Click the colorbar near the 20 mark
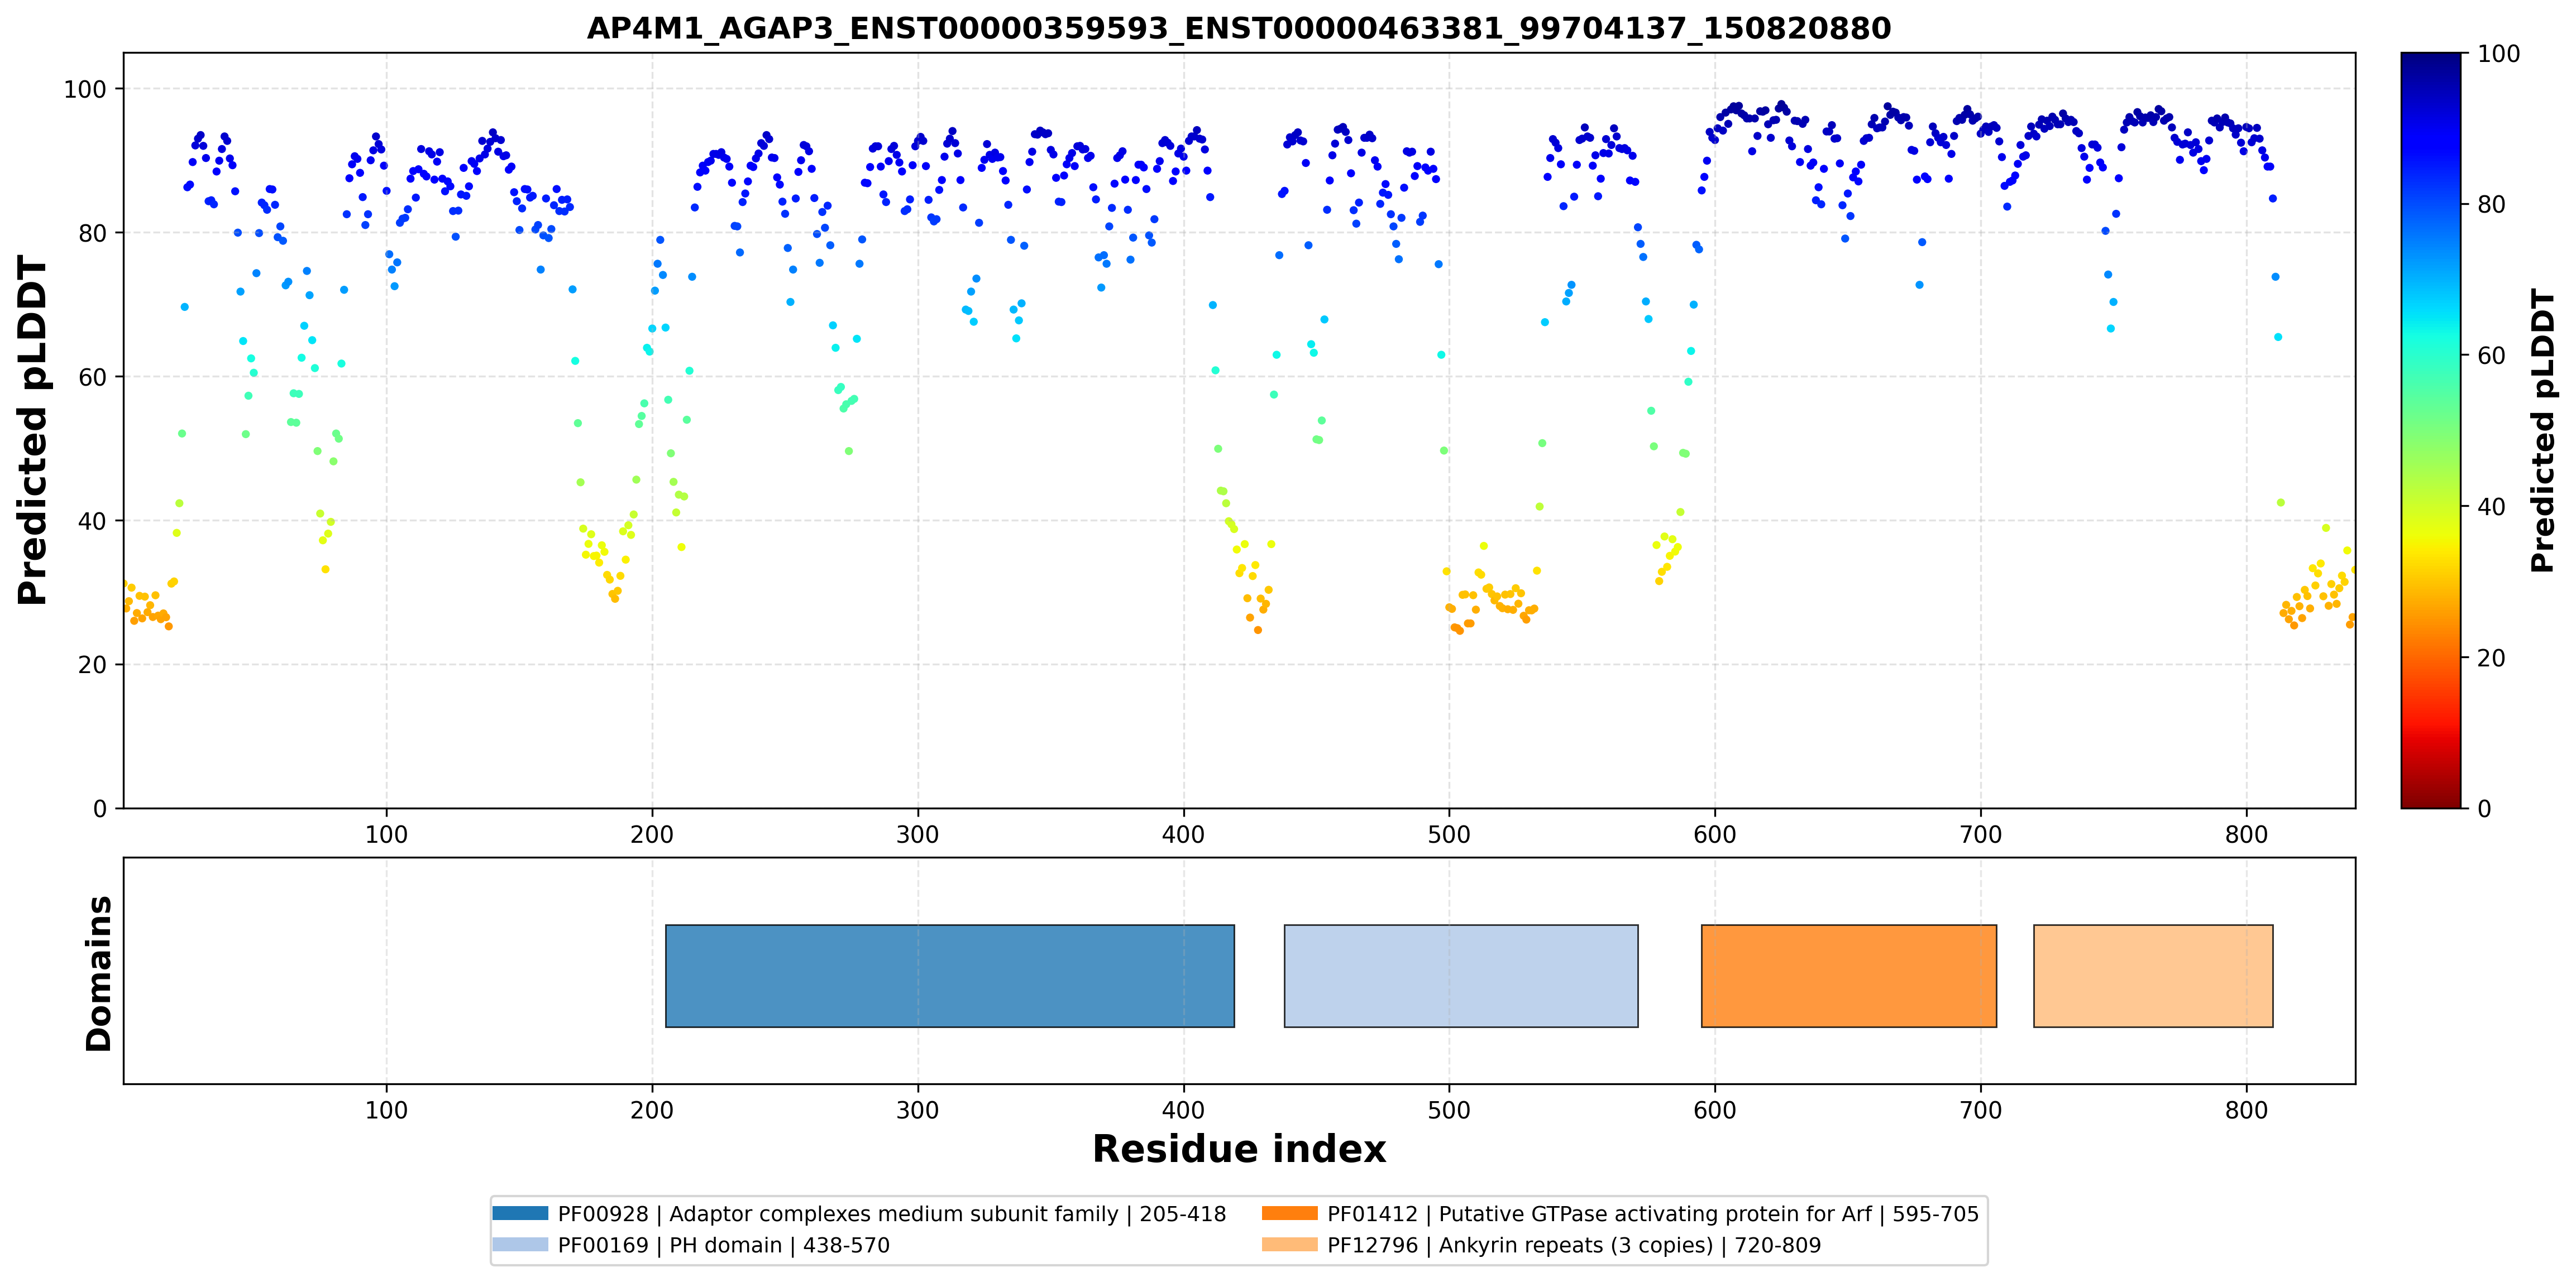The width and height of the screenshot is (2576, 1282). (2430, 657)
